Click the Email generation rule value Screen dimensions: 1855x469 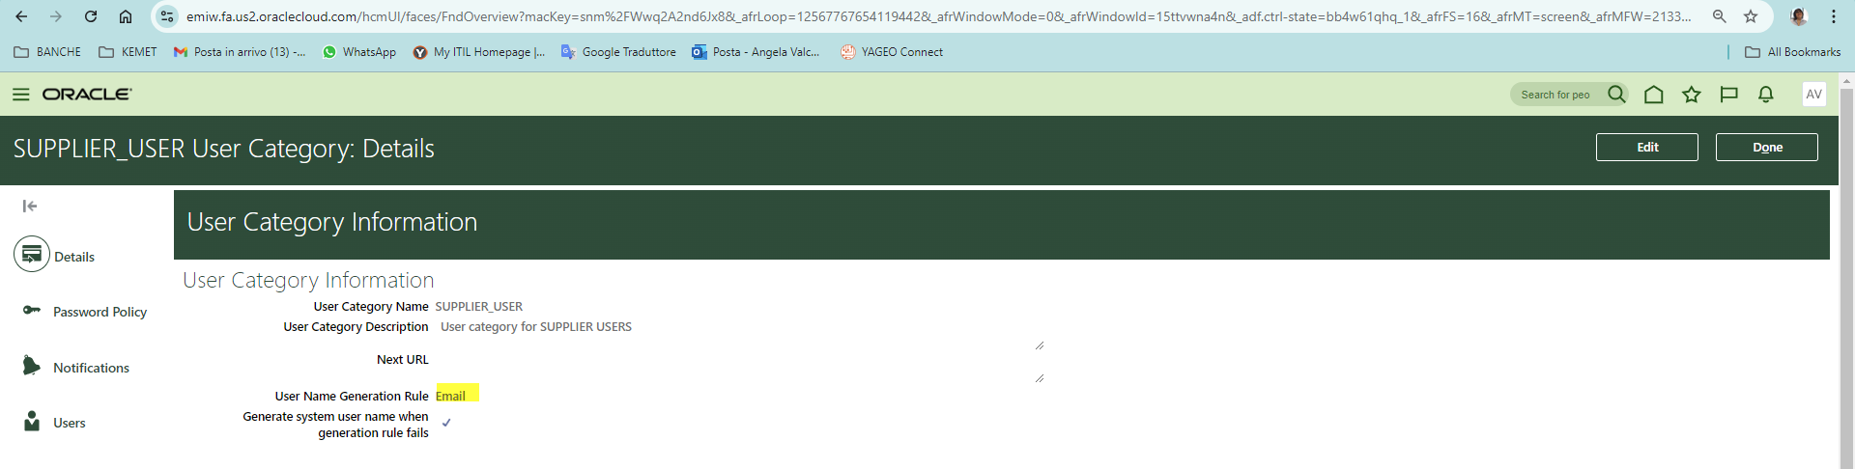pyautogui.click(x=451, y=396)
